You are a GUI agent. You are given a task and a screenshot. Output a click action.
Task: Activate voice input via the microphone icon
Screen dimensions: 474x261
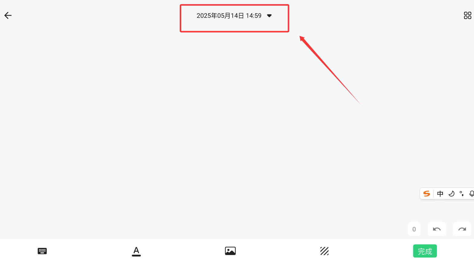pyautogui.click(x=472, y=194)
